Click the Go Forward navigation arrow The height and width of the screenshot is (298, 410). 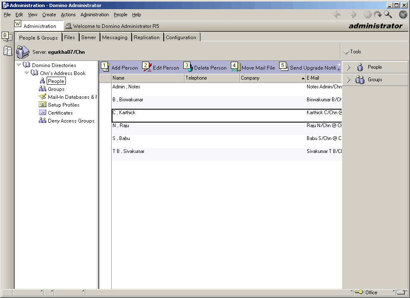pos(353,15)
